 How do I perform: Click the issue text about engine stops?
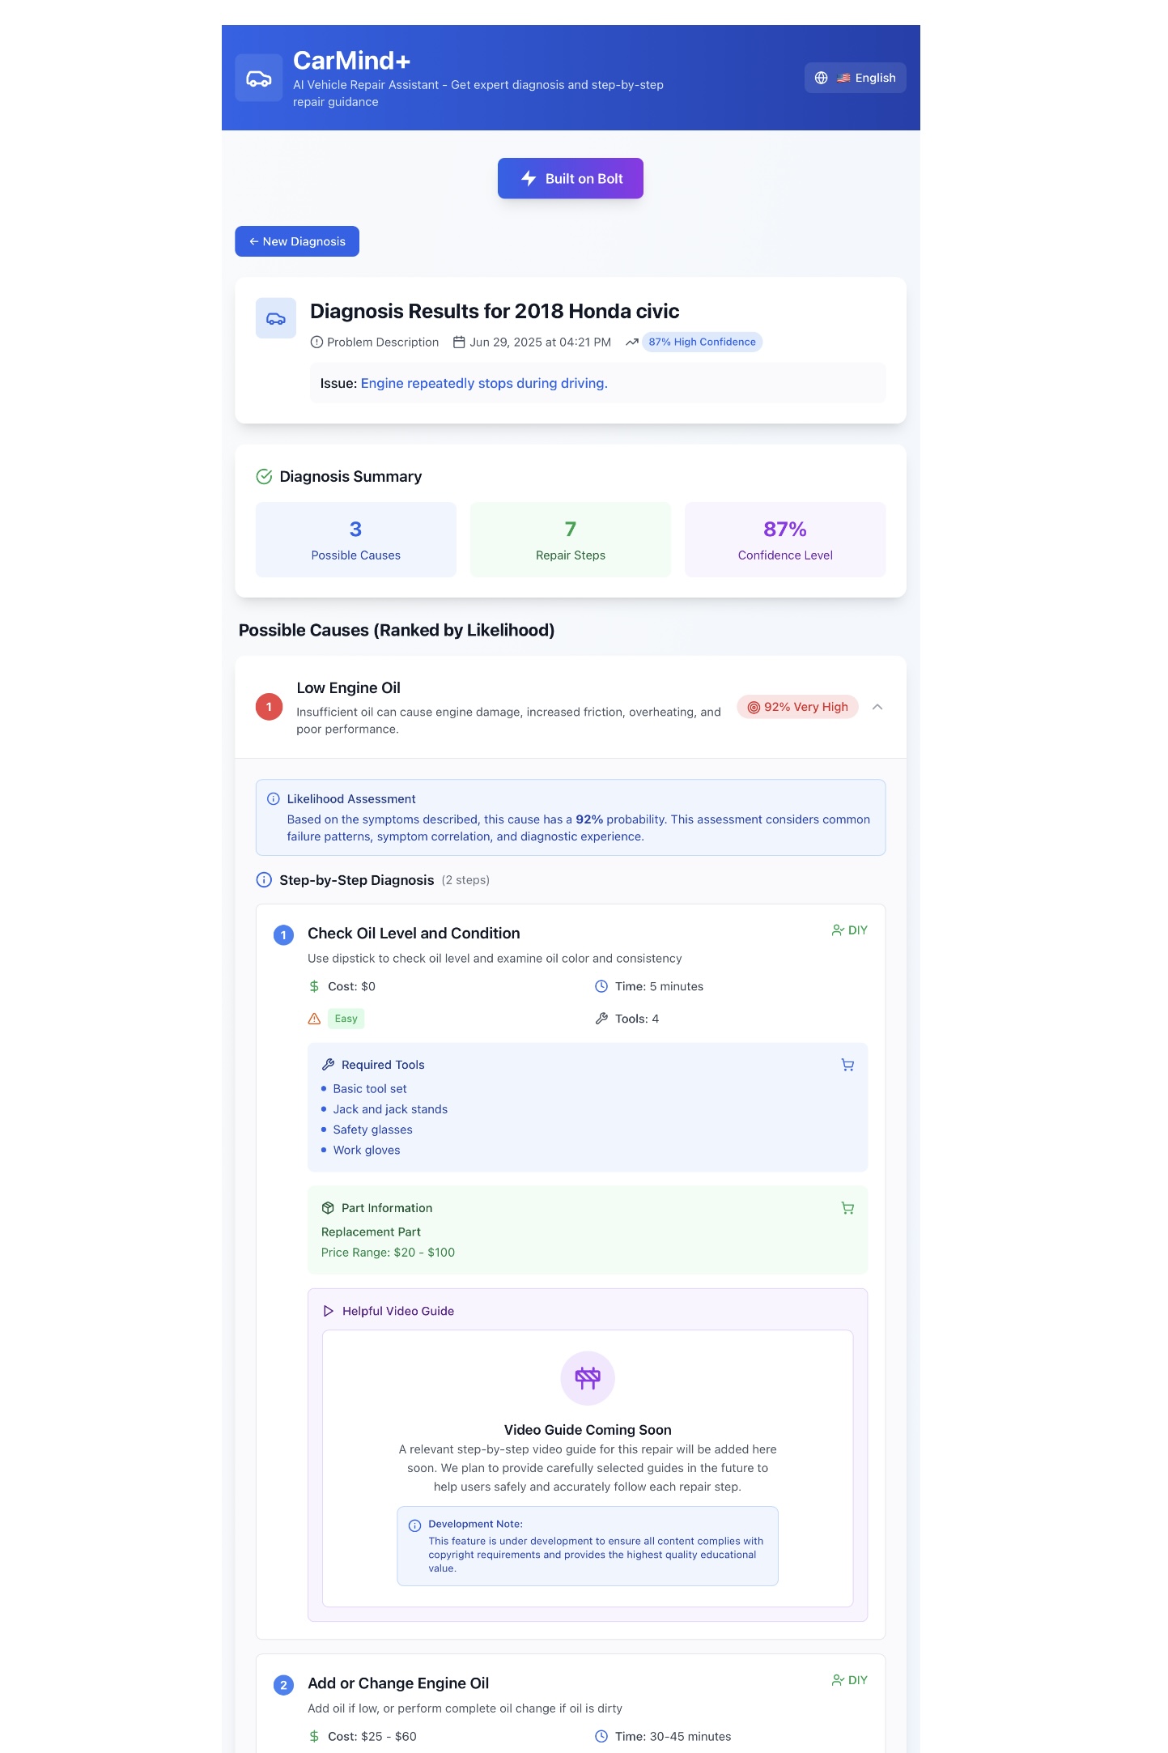click(484, 383)
